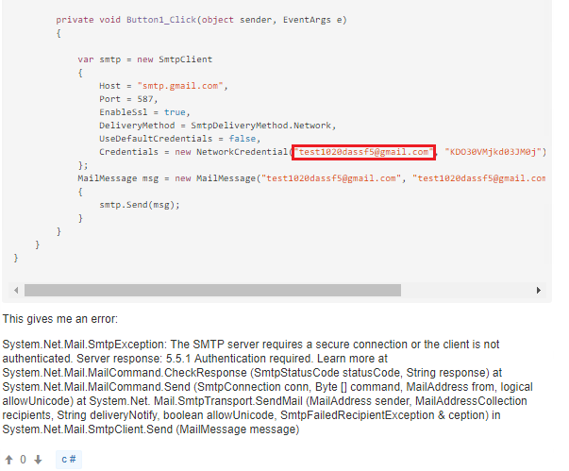Click the downvote arrow below the post
Viewport: 569px width, 471px height.
(38, 460)
